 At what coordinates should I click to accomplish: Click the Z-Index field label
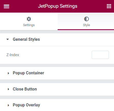(13, 55)
